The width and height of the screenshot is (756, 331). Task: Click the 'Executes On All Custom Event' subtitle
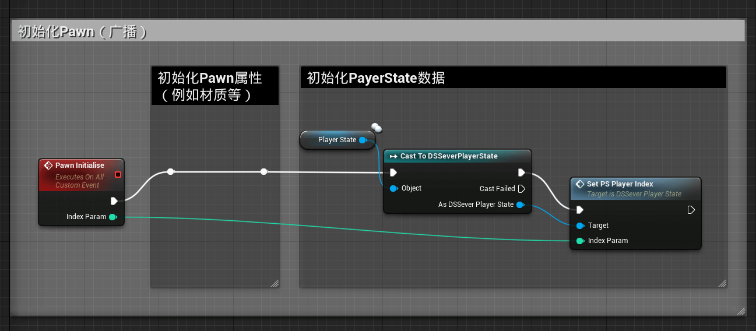[x=80, y=181]
